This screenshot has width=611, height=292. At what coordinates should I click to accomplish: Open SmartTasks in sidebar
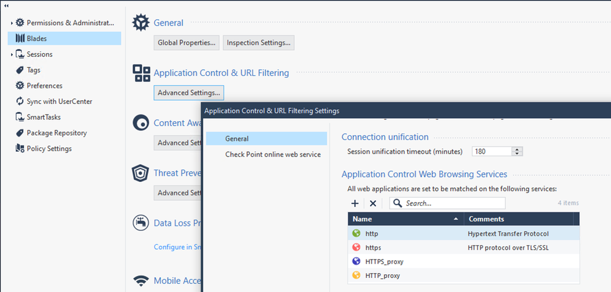43,117
